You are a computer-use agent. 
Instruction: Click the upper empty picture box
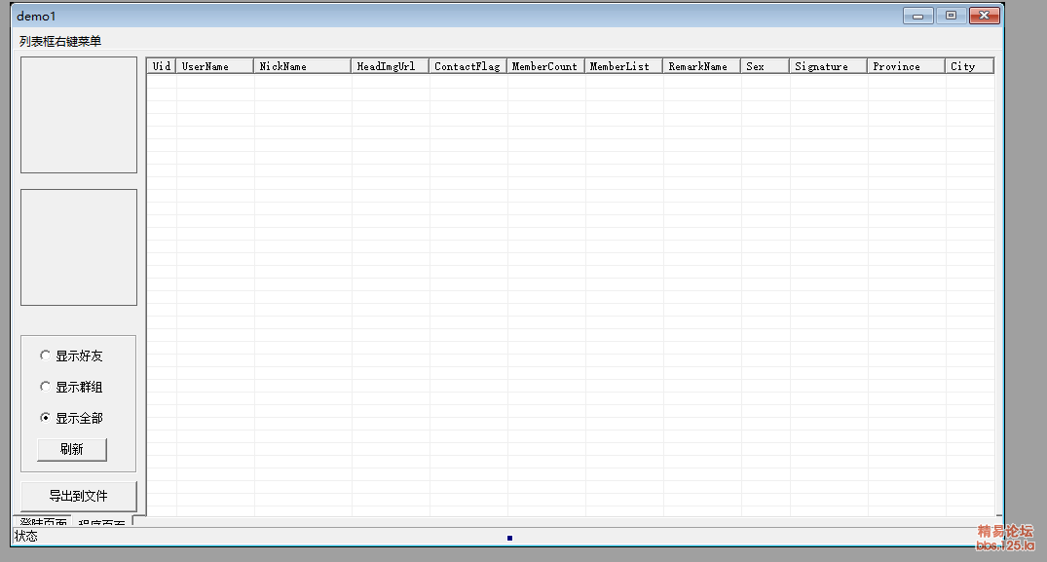tap(79, 115)
